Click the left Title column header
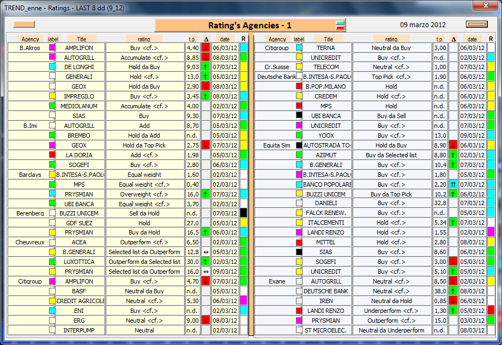This screenshot has height=345, width=502. (82, 39)
